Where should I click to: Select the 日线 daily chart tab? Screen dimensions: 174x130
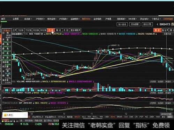(x=51, y=30)
